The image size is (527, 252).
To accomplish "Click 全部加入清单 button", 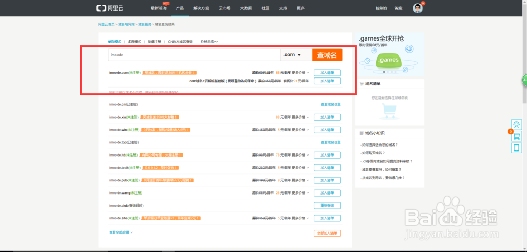I will coord(327,233).
